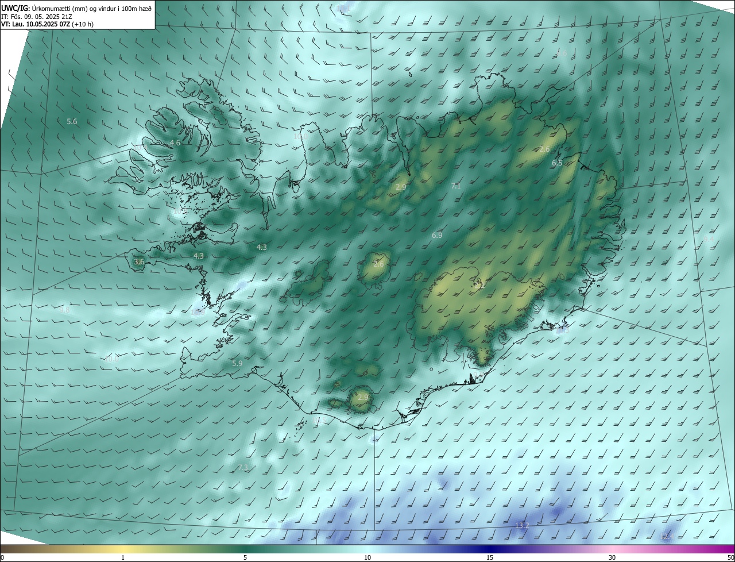The image size is (735, 562).
Task: Click the color scale tick label 0
Action: pos(2,557)
